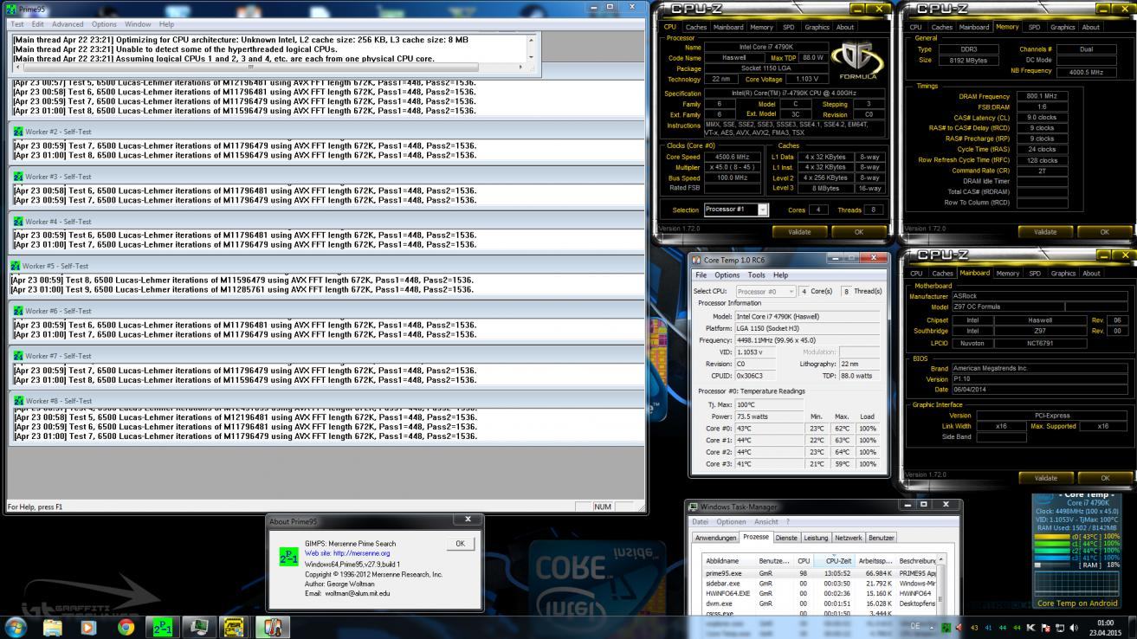Switch to Core Temp via its taskbar icon
The height and width of the screenshot is (639, 1137).
(272, 627)
